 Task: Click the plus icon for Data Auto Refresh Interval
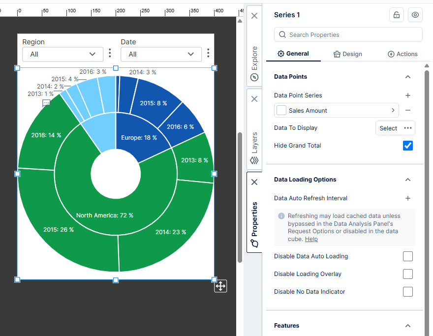click(x=407, y=198)
